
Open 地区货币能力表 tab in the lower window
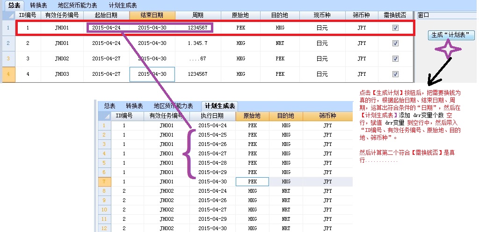coord(173,106)
